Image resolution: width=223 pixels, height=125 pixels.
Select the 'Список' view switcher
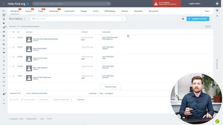click(208, 26)
